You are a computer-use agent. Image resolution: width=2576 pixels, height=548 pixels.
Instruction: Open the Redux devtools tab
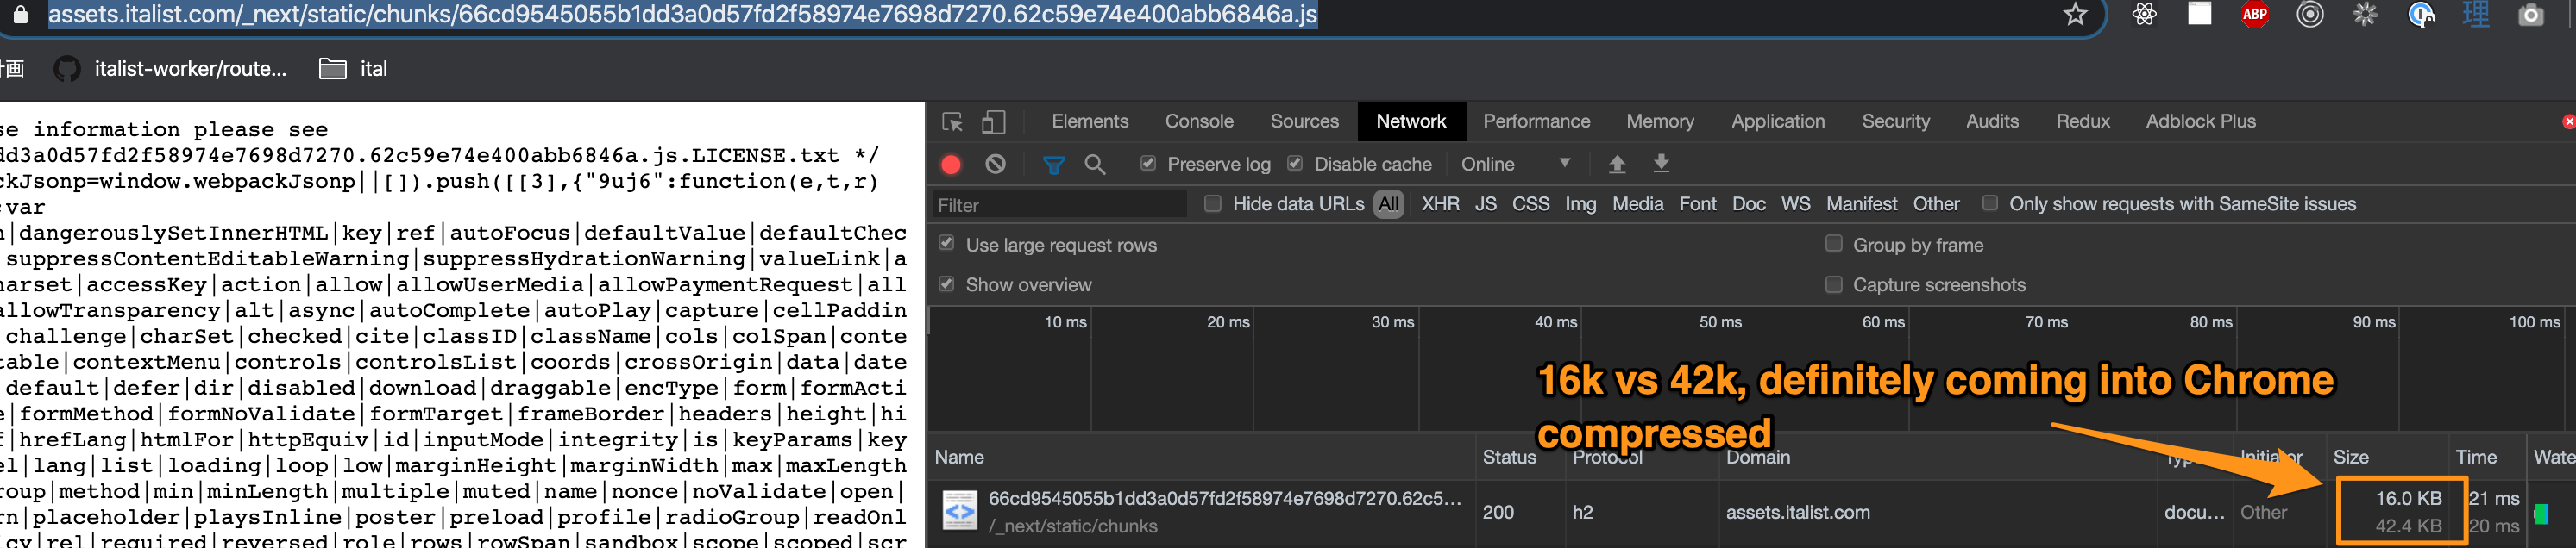point(2082,121)
